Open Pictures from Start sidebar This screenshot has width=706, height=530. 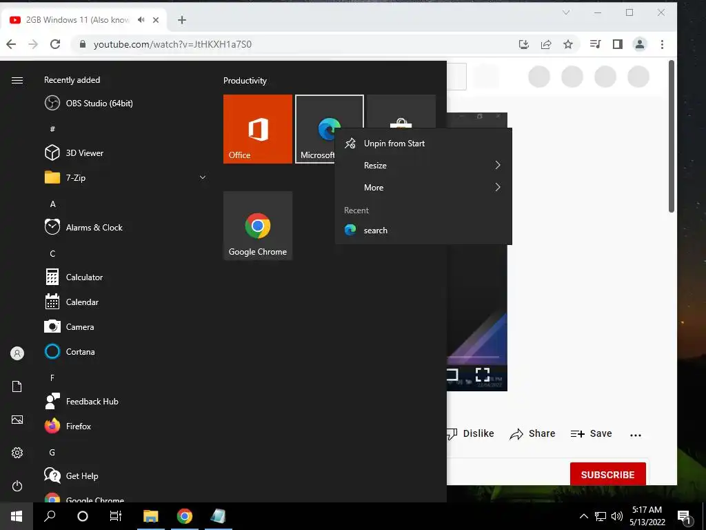(x=17, y=420)
